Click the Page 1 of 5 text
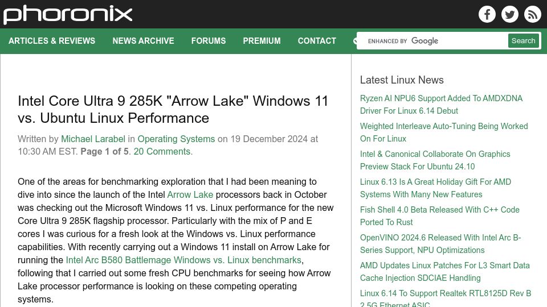Image resolution: width=547 pixels, height=307 pixels. click(104, 151)
